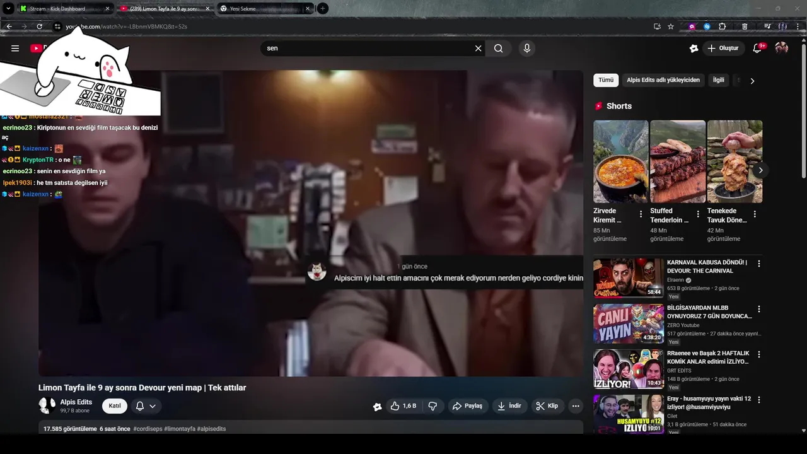Click the Oluştur create button
807x454 pixels.
[724, 48]
